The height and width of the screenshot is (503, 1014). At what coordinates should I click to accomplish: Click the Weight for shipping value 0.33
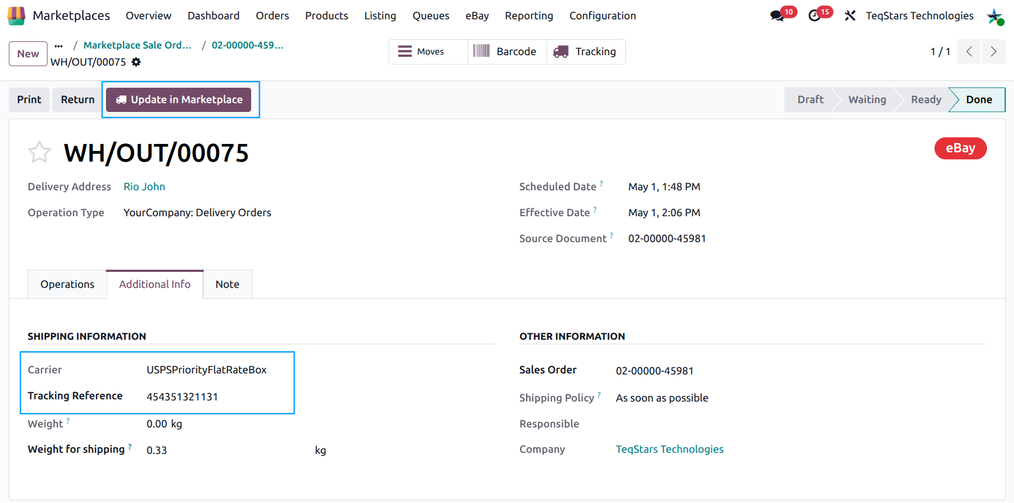point(157,451)
